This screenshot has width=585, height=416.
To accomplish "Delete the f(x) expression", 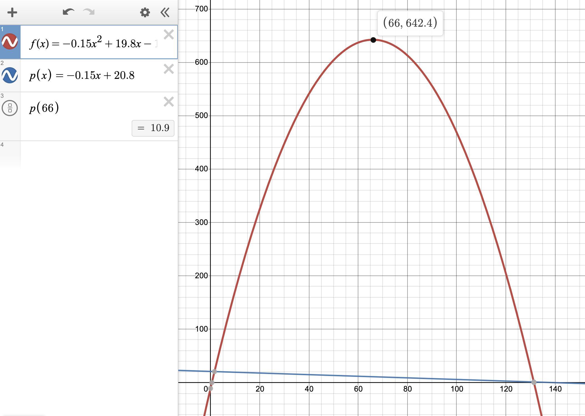I will click(x=169, y=35).
